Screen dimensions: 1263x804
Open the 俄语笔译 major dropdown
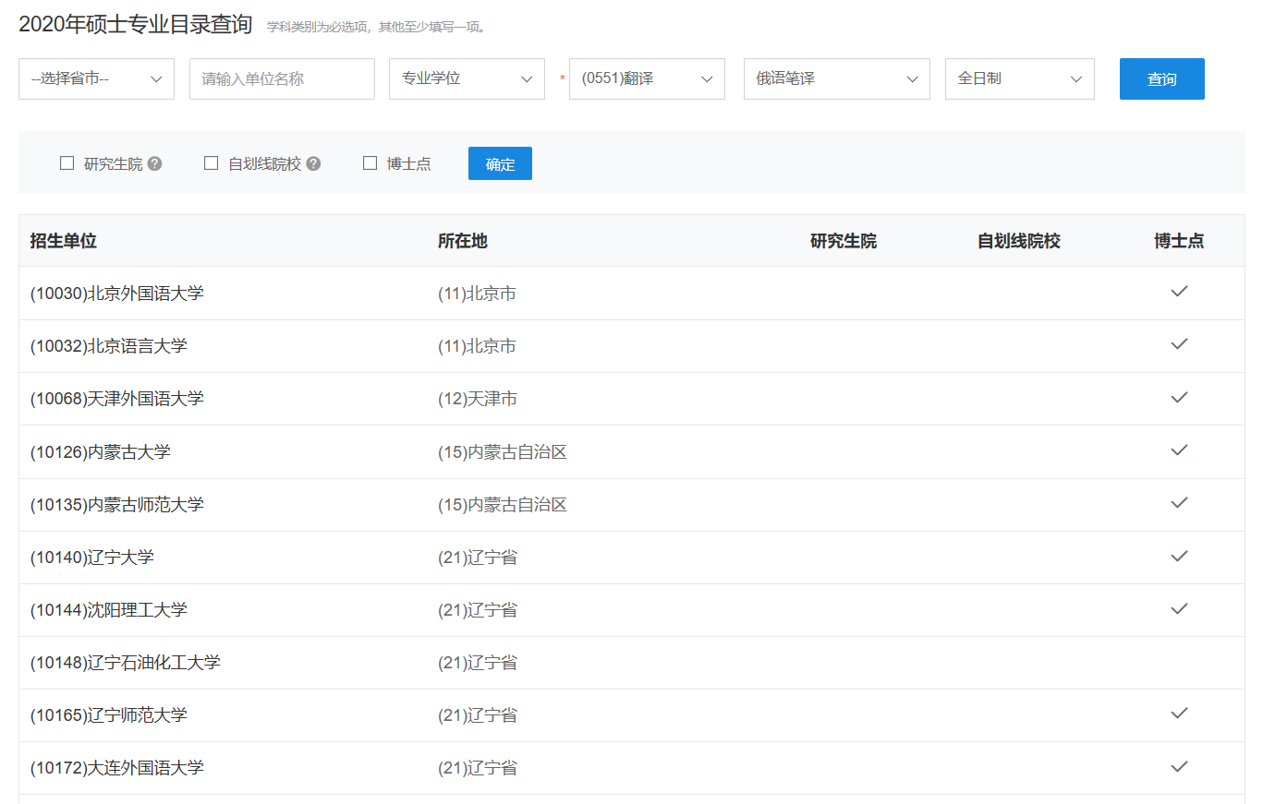837,78
